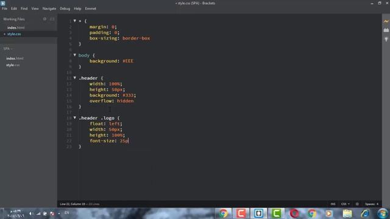Click the system tray clock
Image resolution: width=390 pixels, height=219 pixels.
pyautogui.click(x=16, y=214)
